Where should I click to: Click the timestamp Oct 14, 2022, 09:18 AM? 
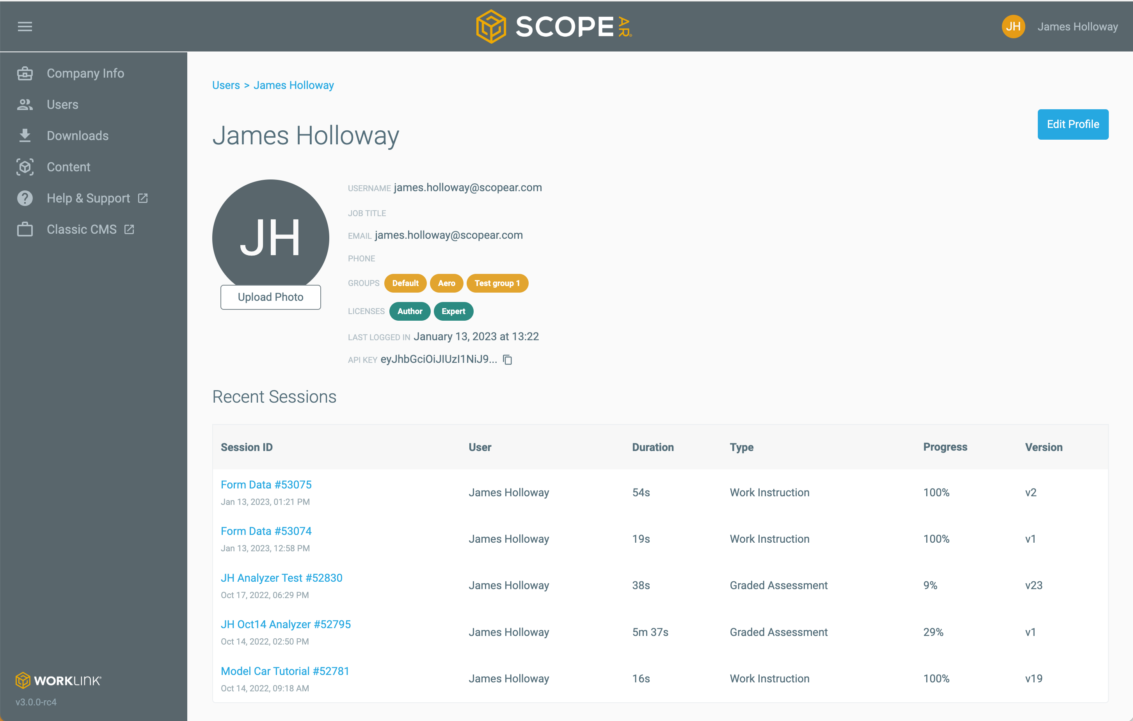(x=265, y=688)
